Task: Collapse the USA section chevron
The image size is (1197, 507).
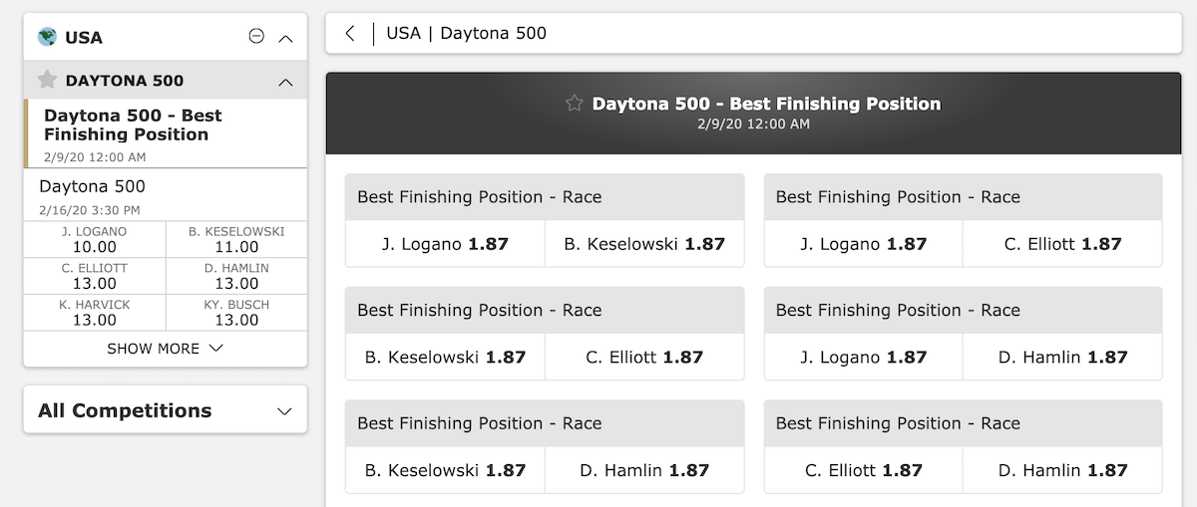Action: [285, 38]
